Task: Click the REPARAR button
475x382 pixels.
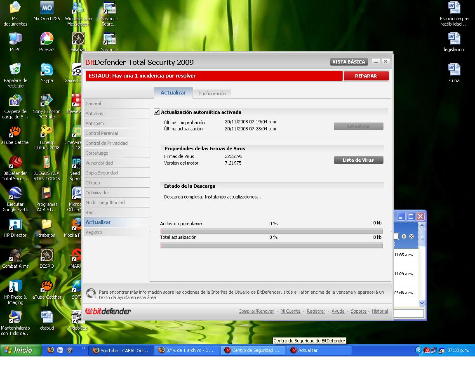Action: coord(366,76)
